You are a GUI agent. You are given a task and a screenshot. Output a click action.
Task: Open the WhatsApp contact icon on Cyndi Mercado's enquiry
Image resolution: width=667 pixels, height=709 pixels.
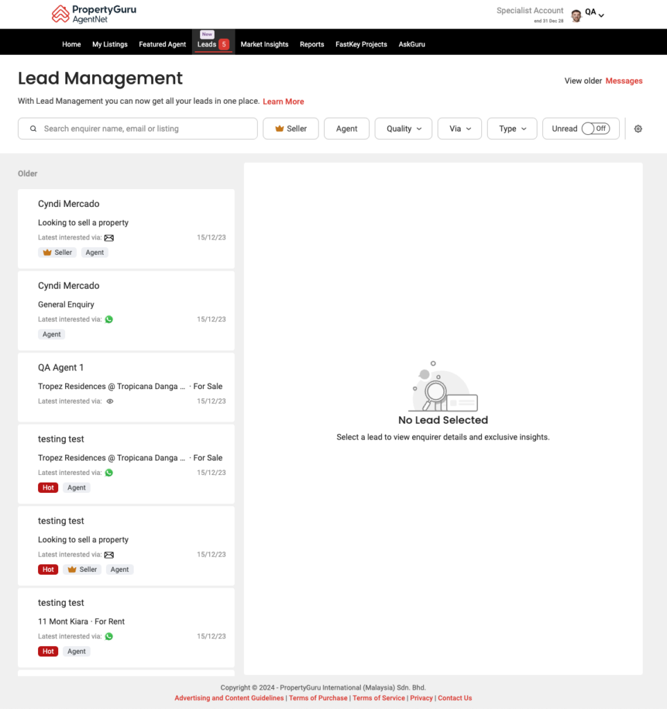[x=109, y=319]
